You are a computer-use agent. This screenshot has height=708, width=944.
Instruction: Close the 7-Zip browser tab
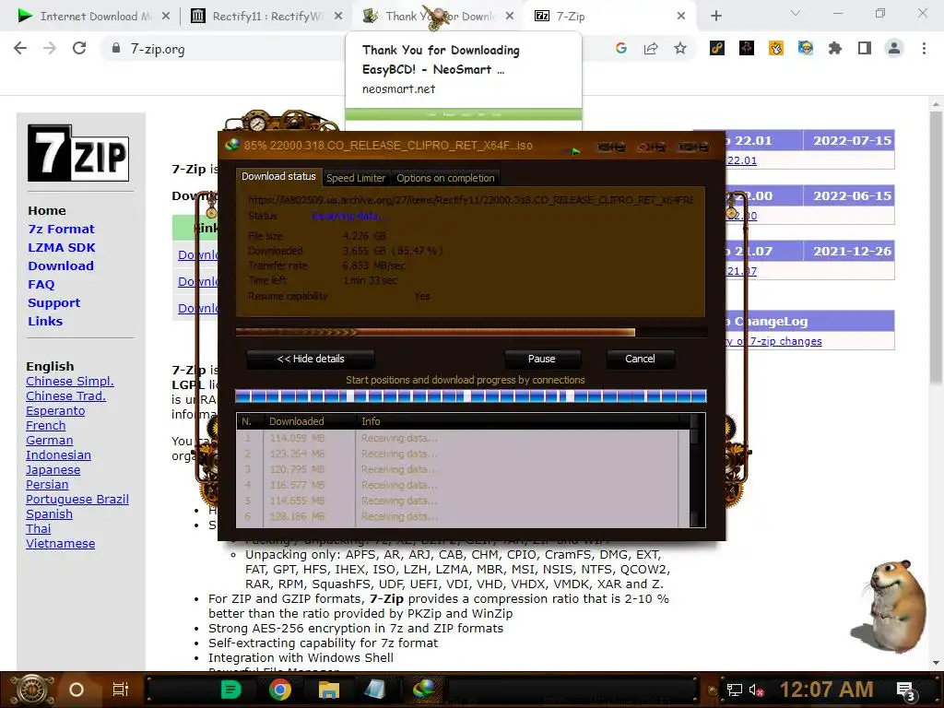[681, 17]
